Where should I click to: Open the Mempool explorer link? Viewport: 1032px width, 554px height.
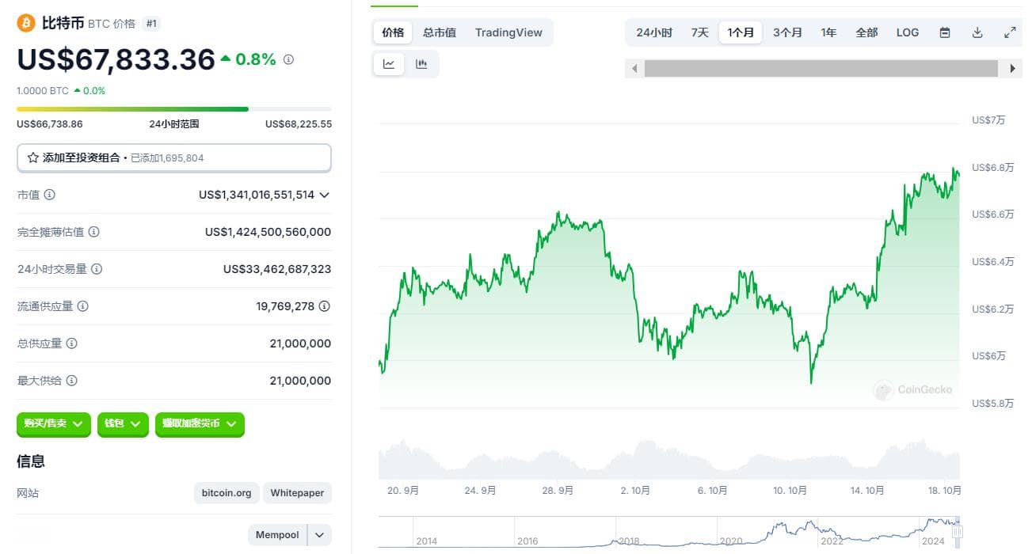pyautogui.click(x=277, y=535)
